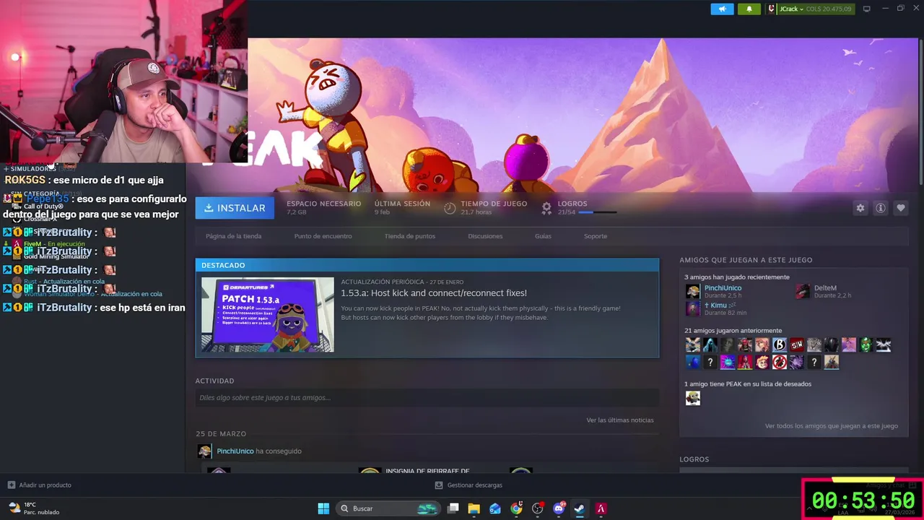This screenshot has width=924, height=520.
Task: Open the game settings gear icon
Action: pyautogui.click(x=860, y=208)
